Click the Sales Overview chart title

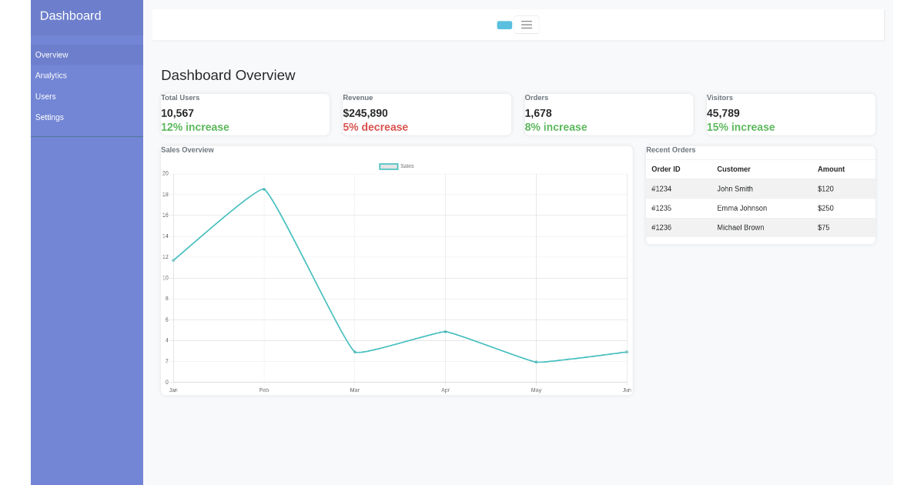pyautogui.click(x=187, y=150)
